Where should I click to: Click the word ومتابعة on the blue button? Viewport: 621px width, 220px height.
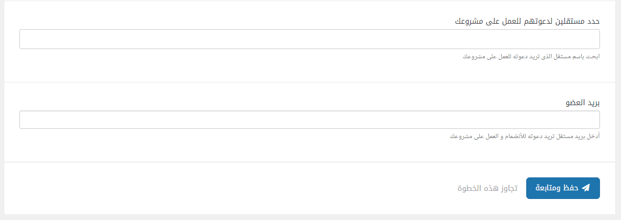[548, 188]
